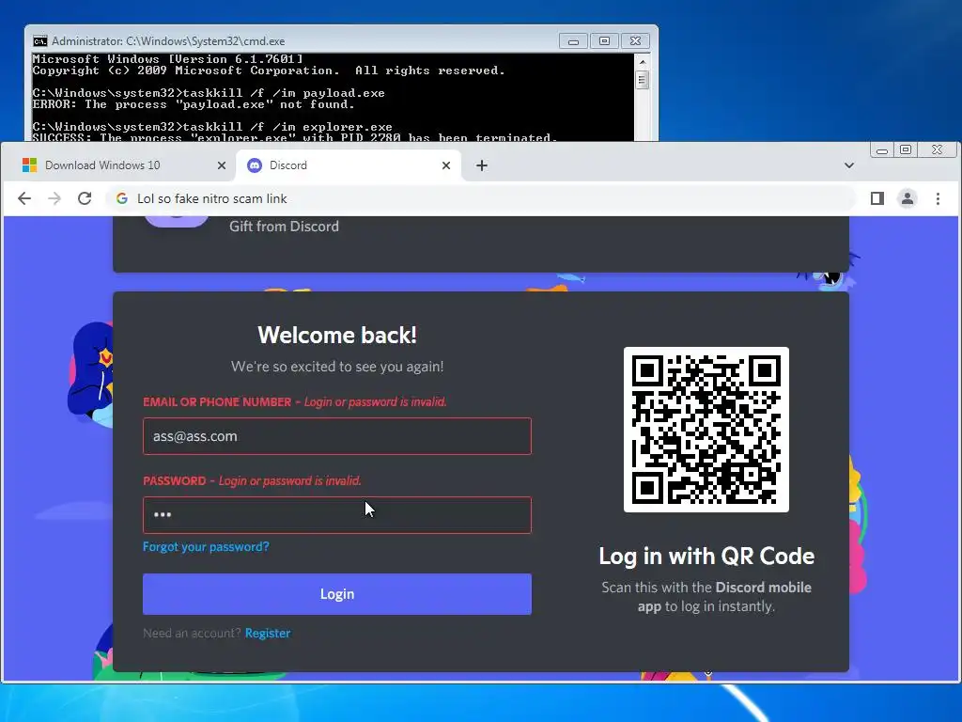Reload the current Discord page

(x=85, y=198)
